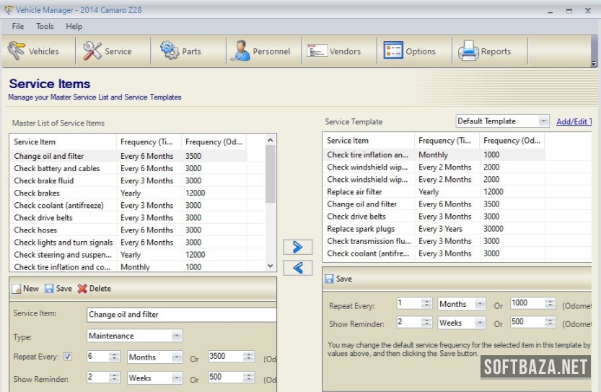
Task: Open the Type Maintenance dropdown
Action: pos(176,336)
